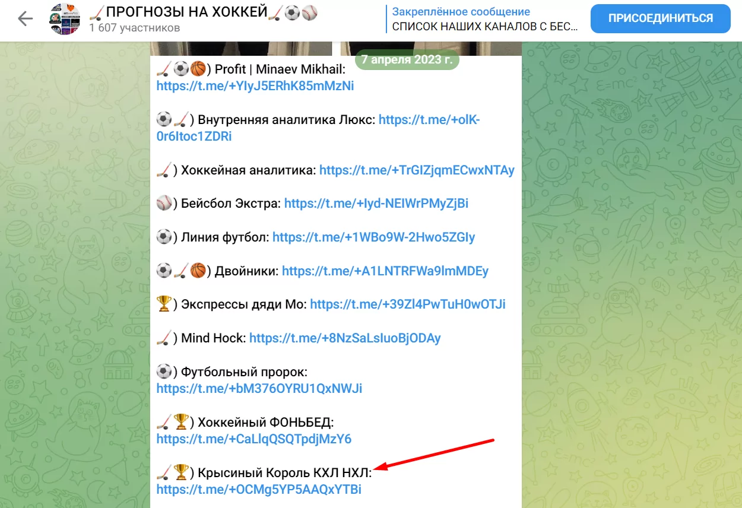Open Mind Hock channel link
Image resolution: width=742 pixels, height=508 pixels.
345,338
